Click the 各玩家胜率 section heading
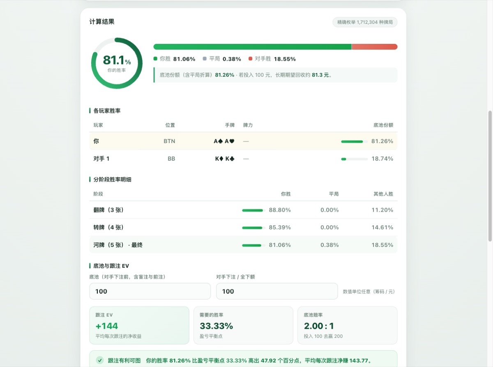 click(107, 111)
